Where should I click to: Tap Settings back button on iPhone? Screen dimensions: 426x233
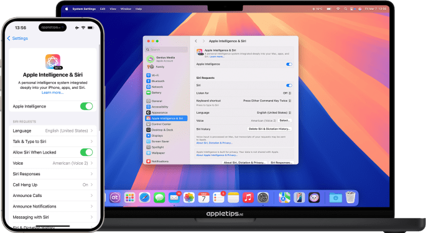(x=17, y=39)
